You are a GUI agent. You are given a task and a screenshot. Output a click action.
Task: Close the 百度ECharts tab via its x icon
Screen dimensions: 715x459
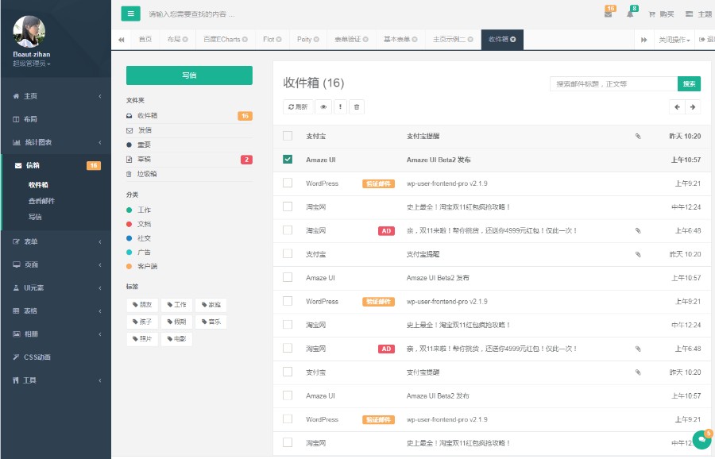245,40
